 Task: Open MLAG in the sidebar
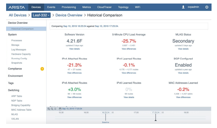point(14,114)
